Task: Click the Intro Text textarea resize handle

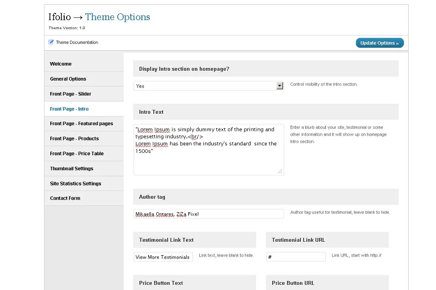Action: tap(280, 171)
